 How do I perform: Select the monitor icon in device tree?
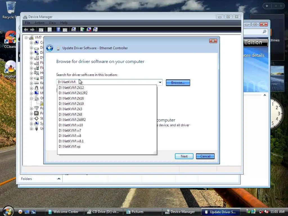click(37, 93)
